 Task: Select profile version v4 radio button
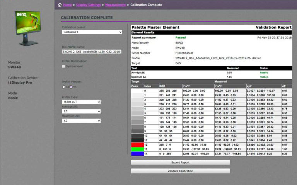(x=71, y=87)
